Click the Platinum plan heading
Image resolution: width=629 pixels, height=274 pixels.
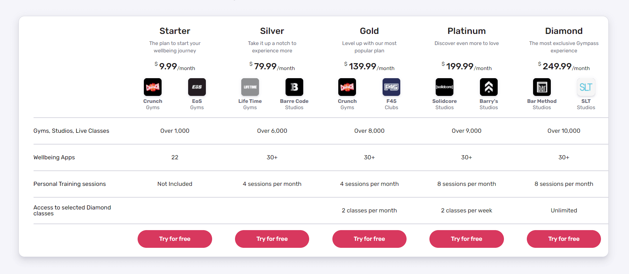click(x=467, y=31)
